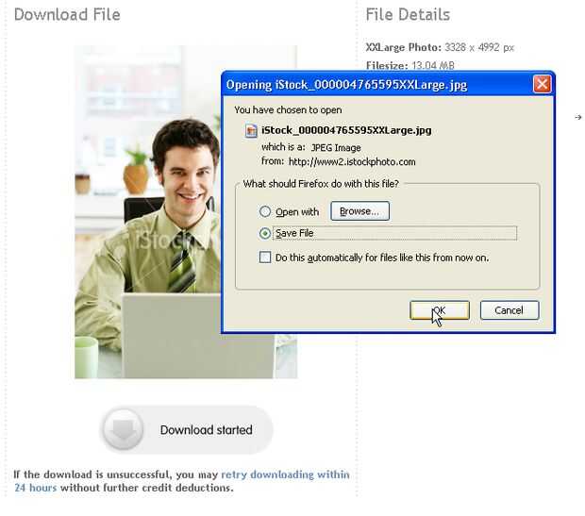Click 'which is a: JPEG Image' text

311,147
